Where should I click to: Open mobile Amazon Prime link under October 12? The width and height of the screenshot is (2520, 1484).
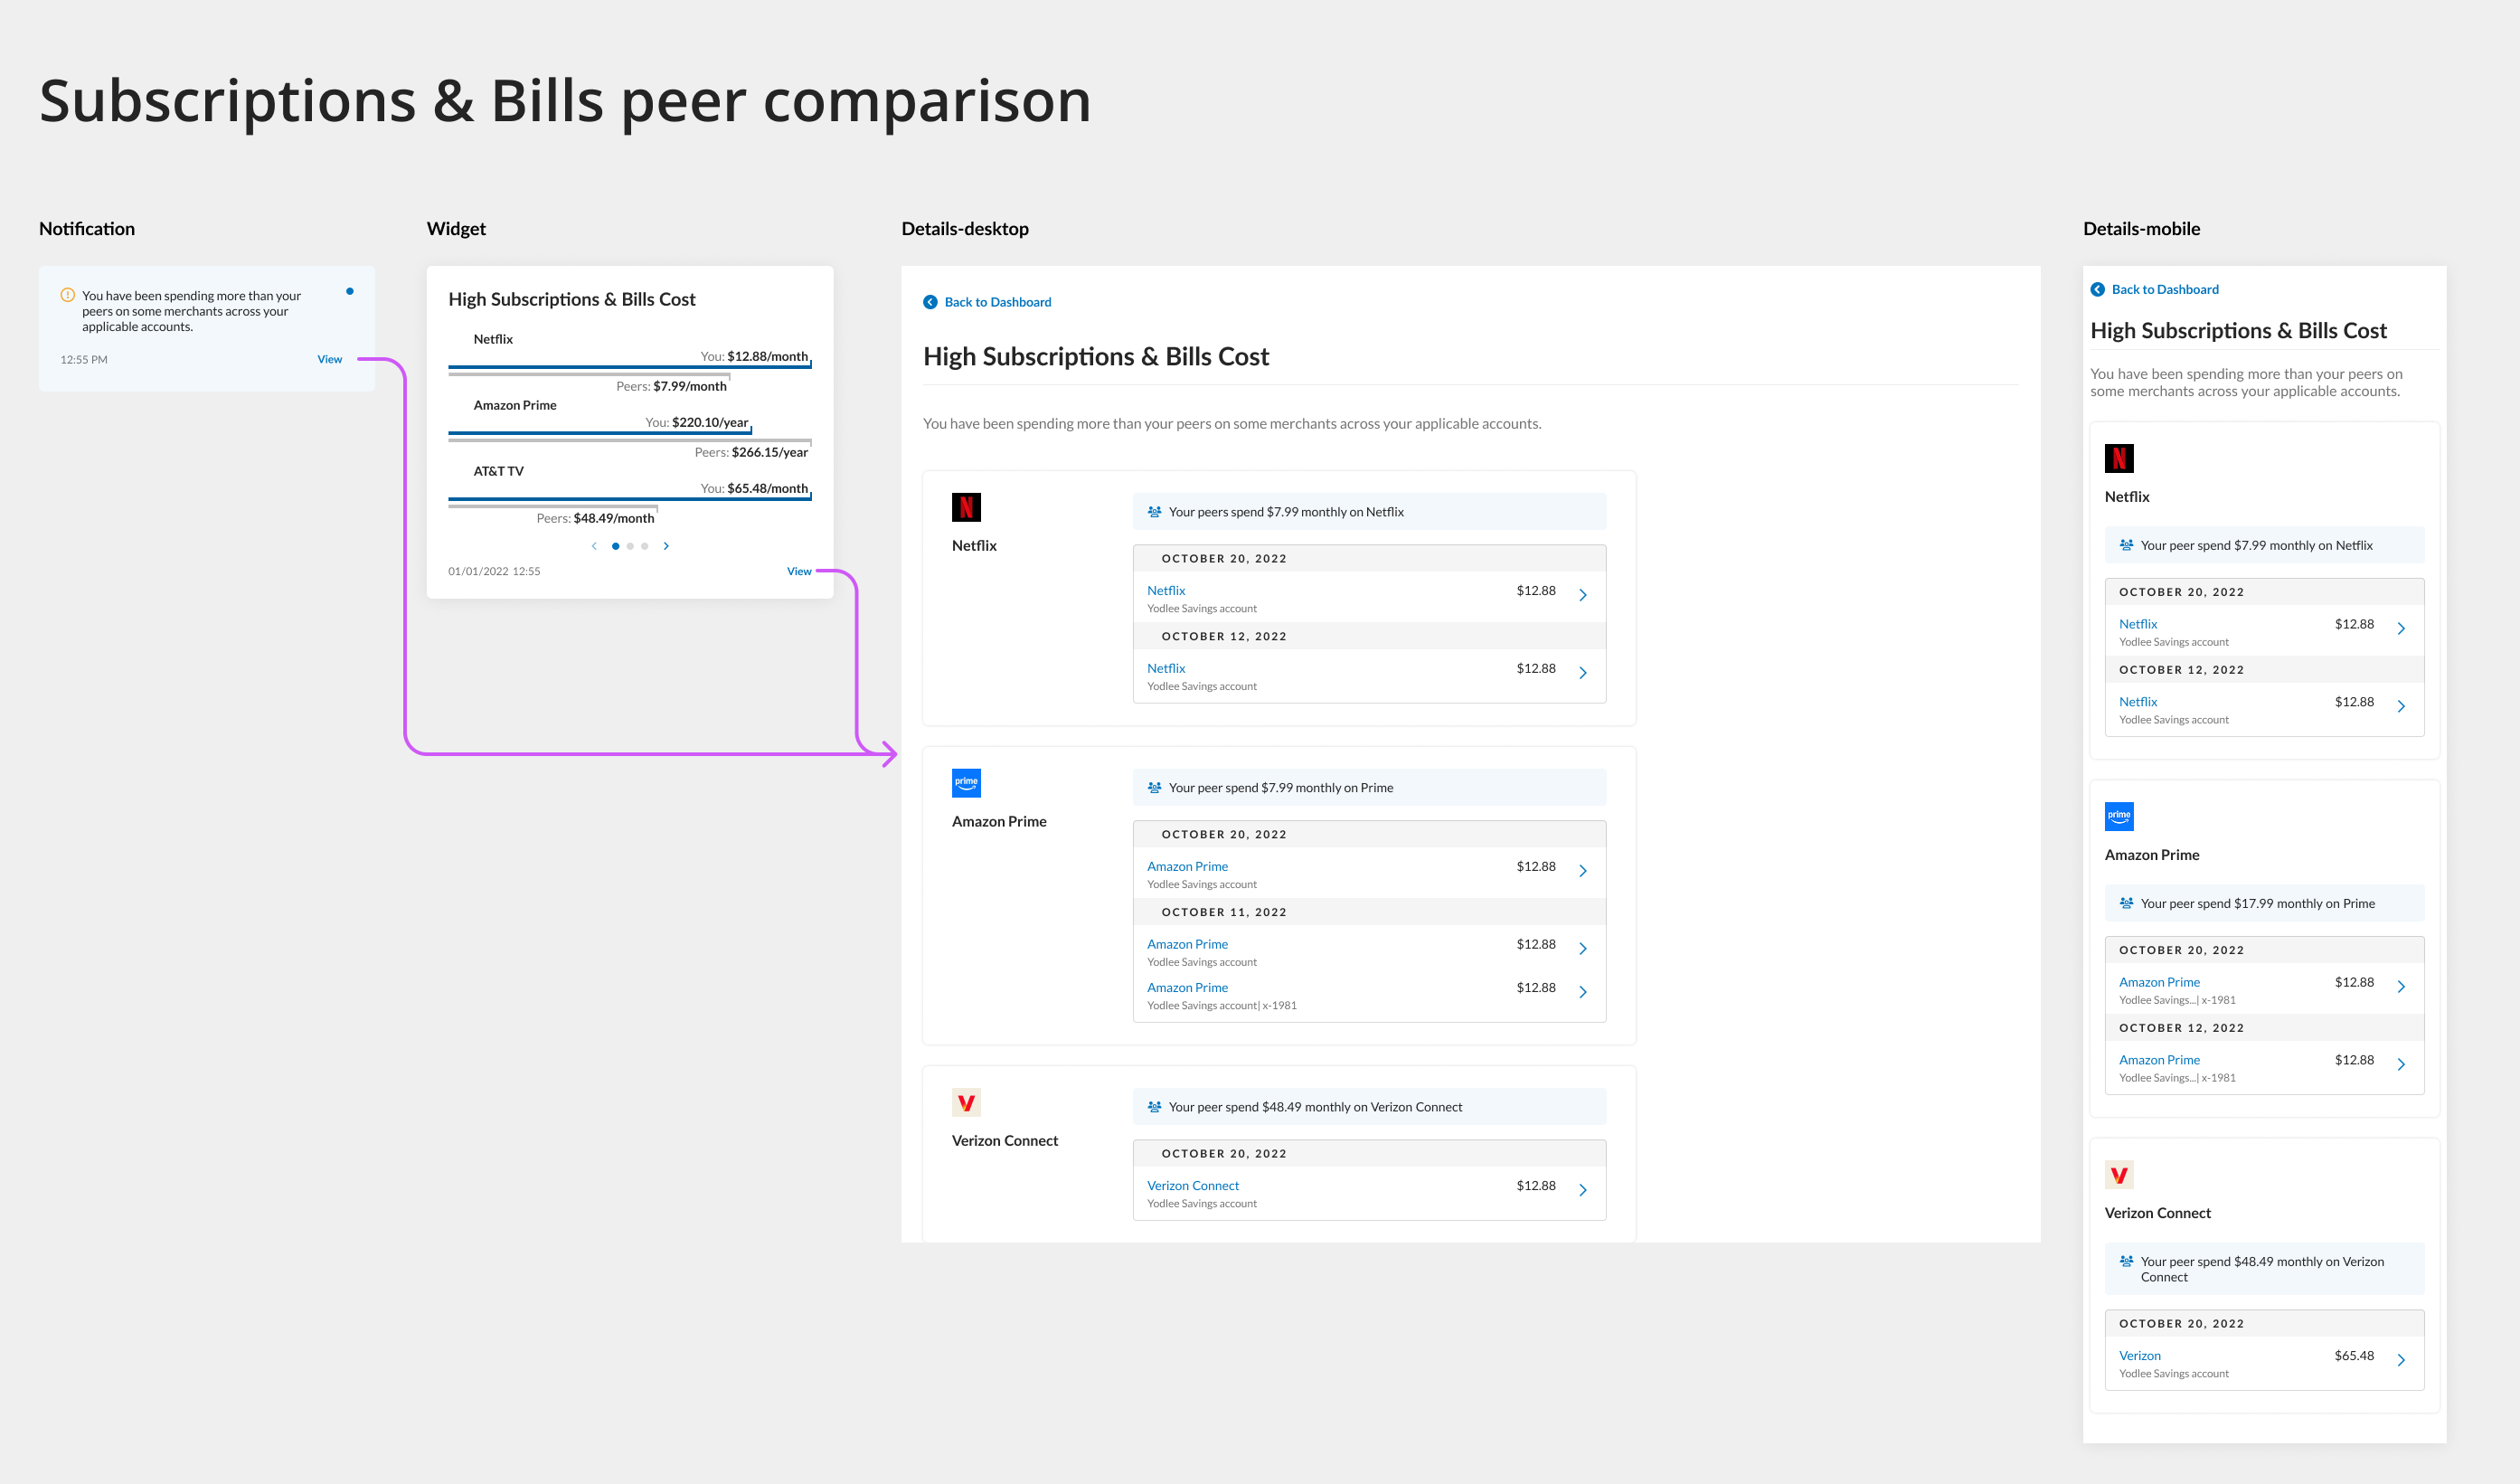point(2159,1060)
